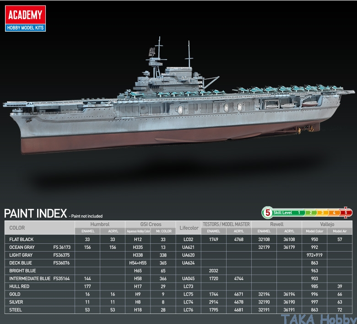
Task: Select skill level 3 yellow segment
Action: [322, 213]
